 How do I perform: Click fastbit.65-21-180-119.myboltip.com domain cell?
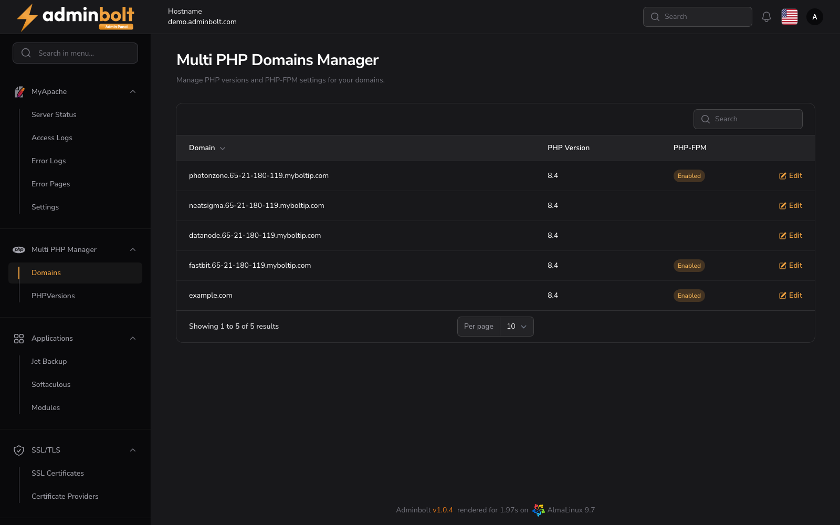250,266
